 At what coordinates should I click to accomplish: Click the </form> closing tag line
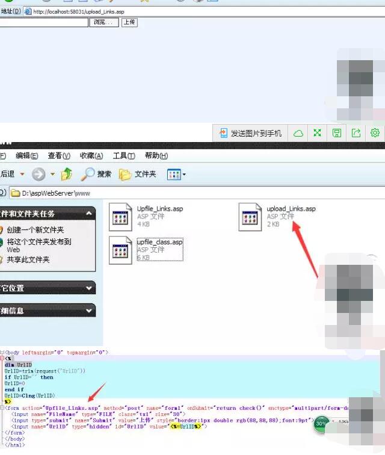(x=15, y=432)
